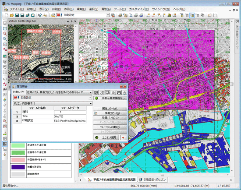Click the globe icon in the top toolbar
This screenshot has width=241, height=190.
tap(141, 15)
